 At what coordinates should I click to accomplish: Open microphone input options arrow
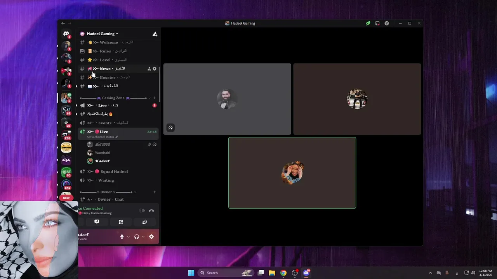128,236
